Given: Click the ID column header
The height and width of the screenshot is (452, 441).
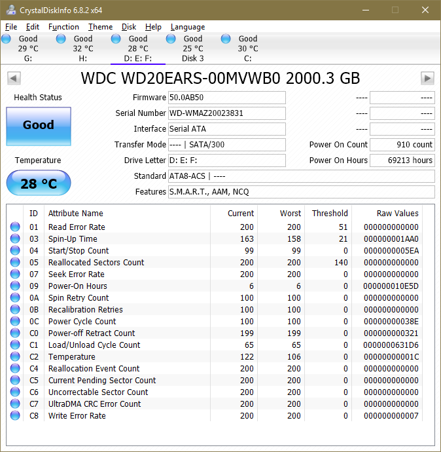Looking at the screenshot, I should pyautogui.click(x=33, y=214).
